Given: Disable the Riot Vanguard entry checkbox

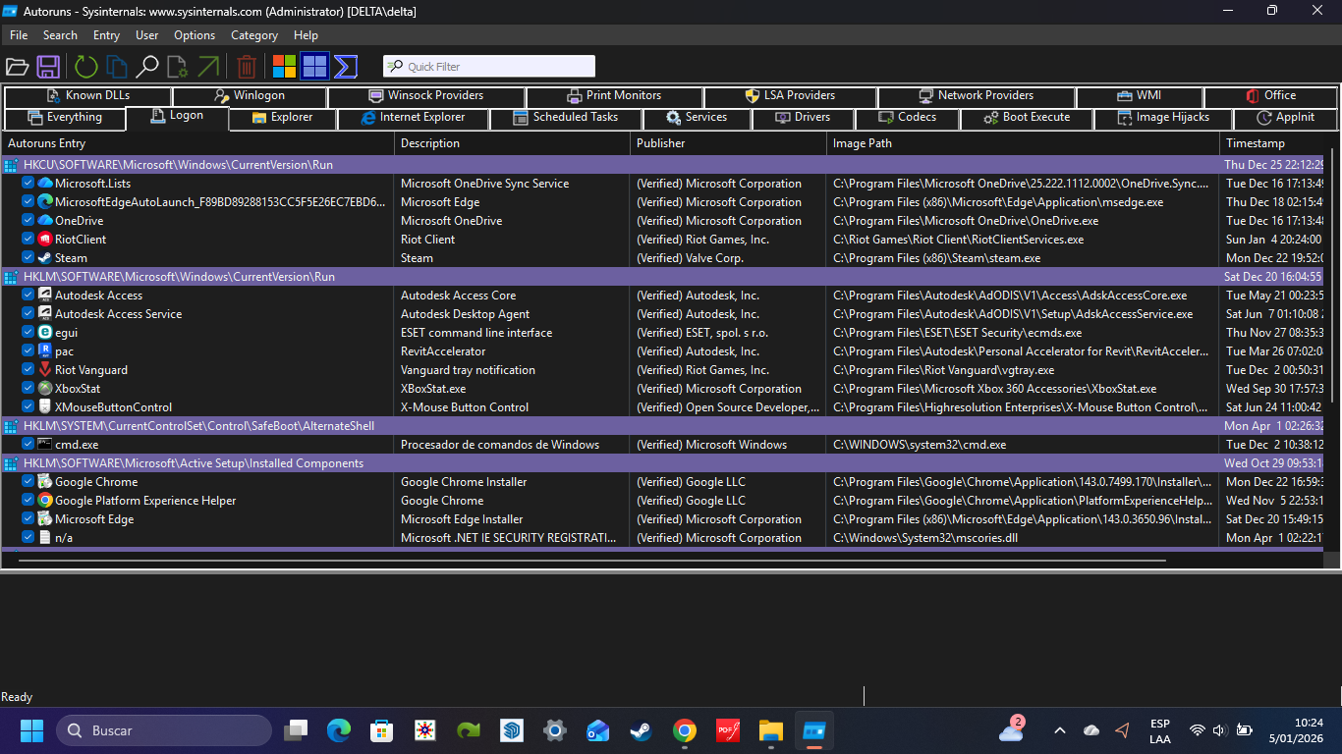Looking at the screenshot, I should [28, 370].
